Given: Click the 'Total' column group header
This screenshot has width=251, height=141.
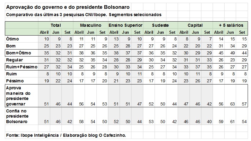Looking at the screenshot, I should 56,25.
